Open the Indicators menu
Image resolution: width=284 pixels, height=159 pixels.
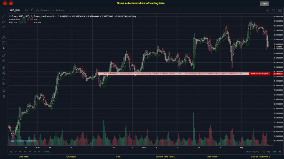point(59,10)
